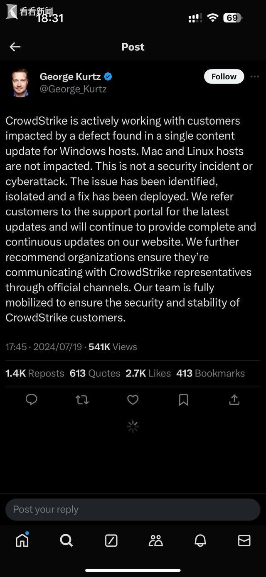Share the post via upload icon
The height and width of the screenshot is (577, 266).
234,400
